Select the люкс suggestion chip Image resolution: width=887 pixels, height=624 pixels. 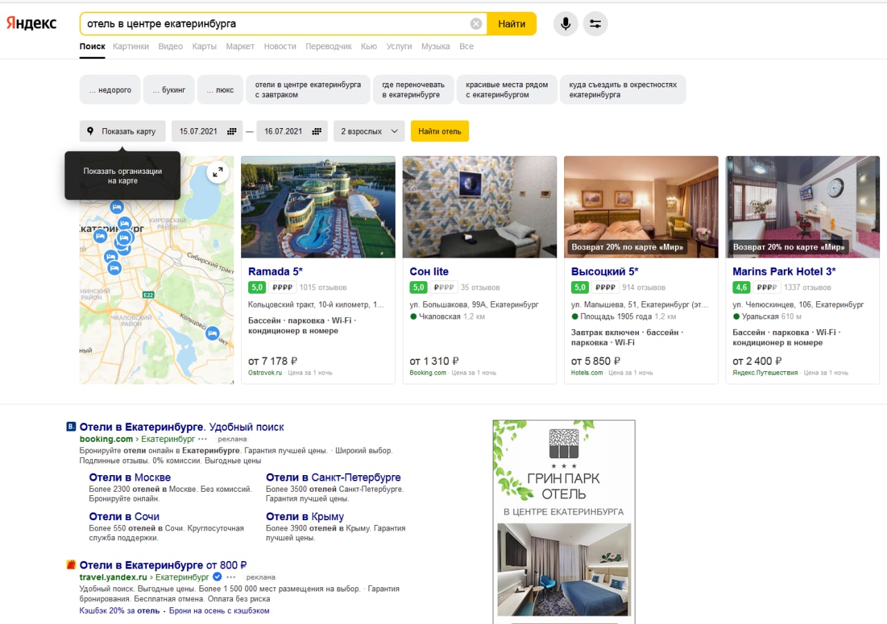[220, 89]
